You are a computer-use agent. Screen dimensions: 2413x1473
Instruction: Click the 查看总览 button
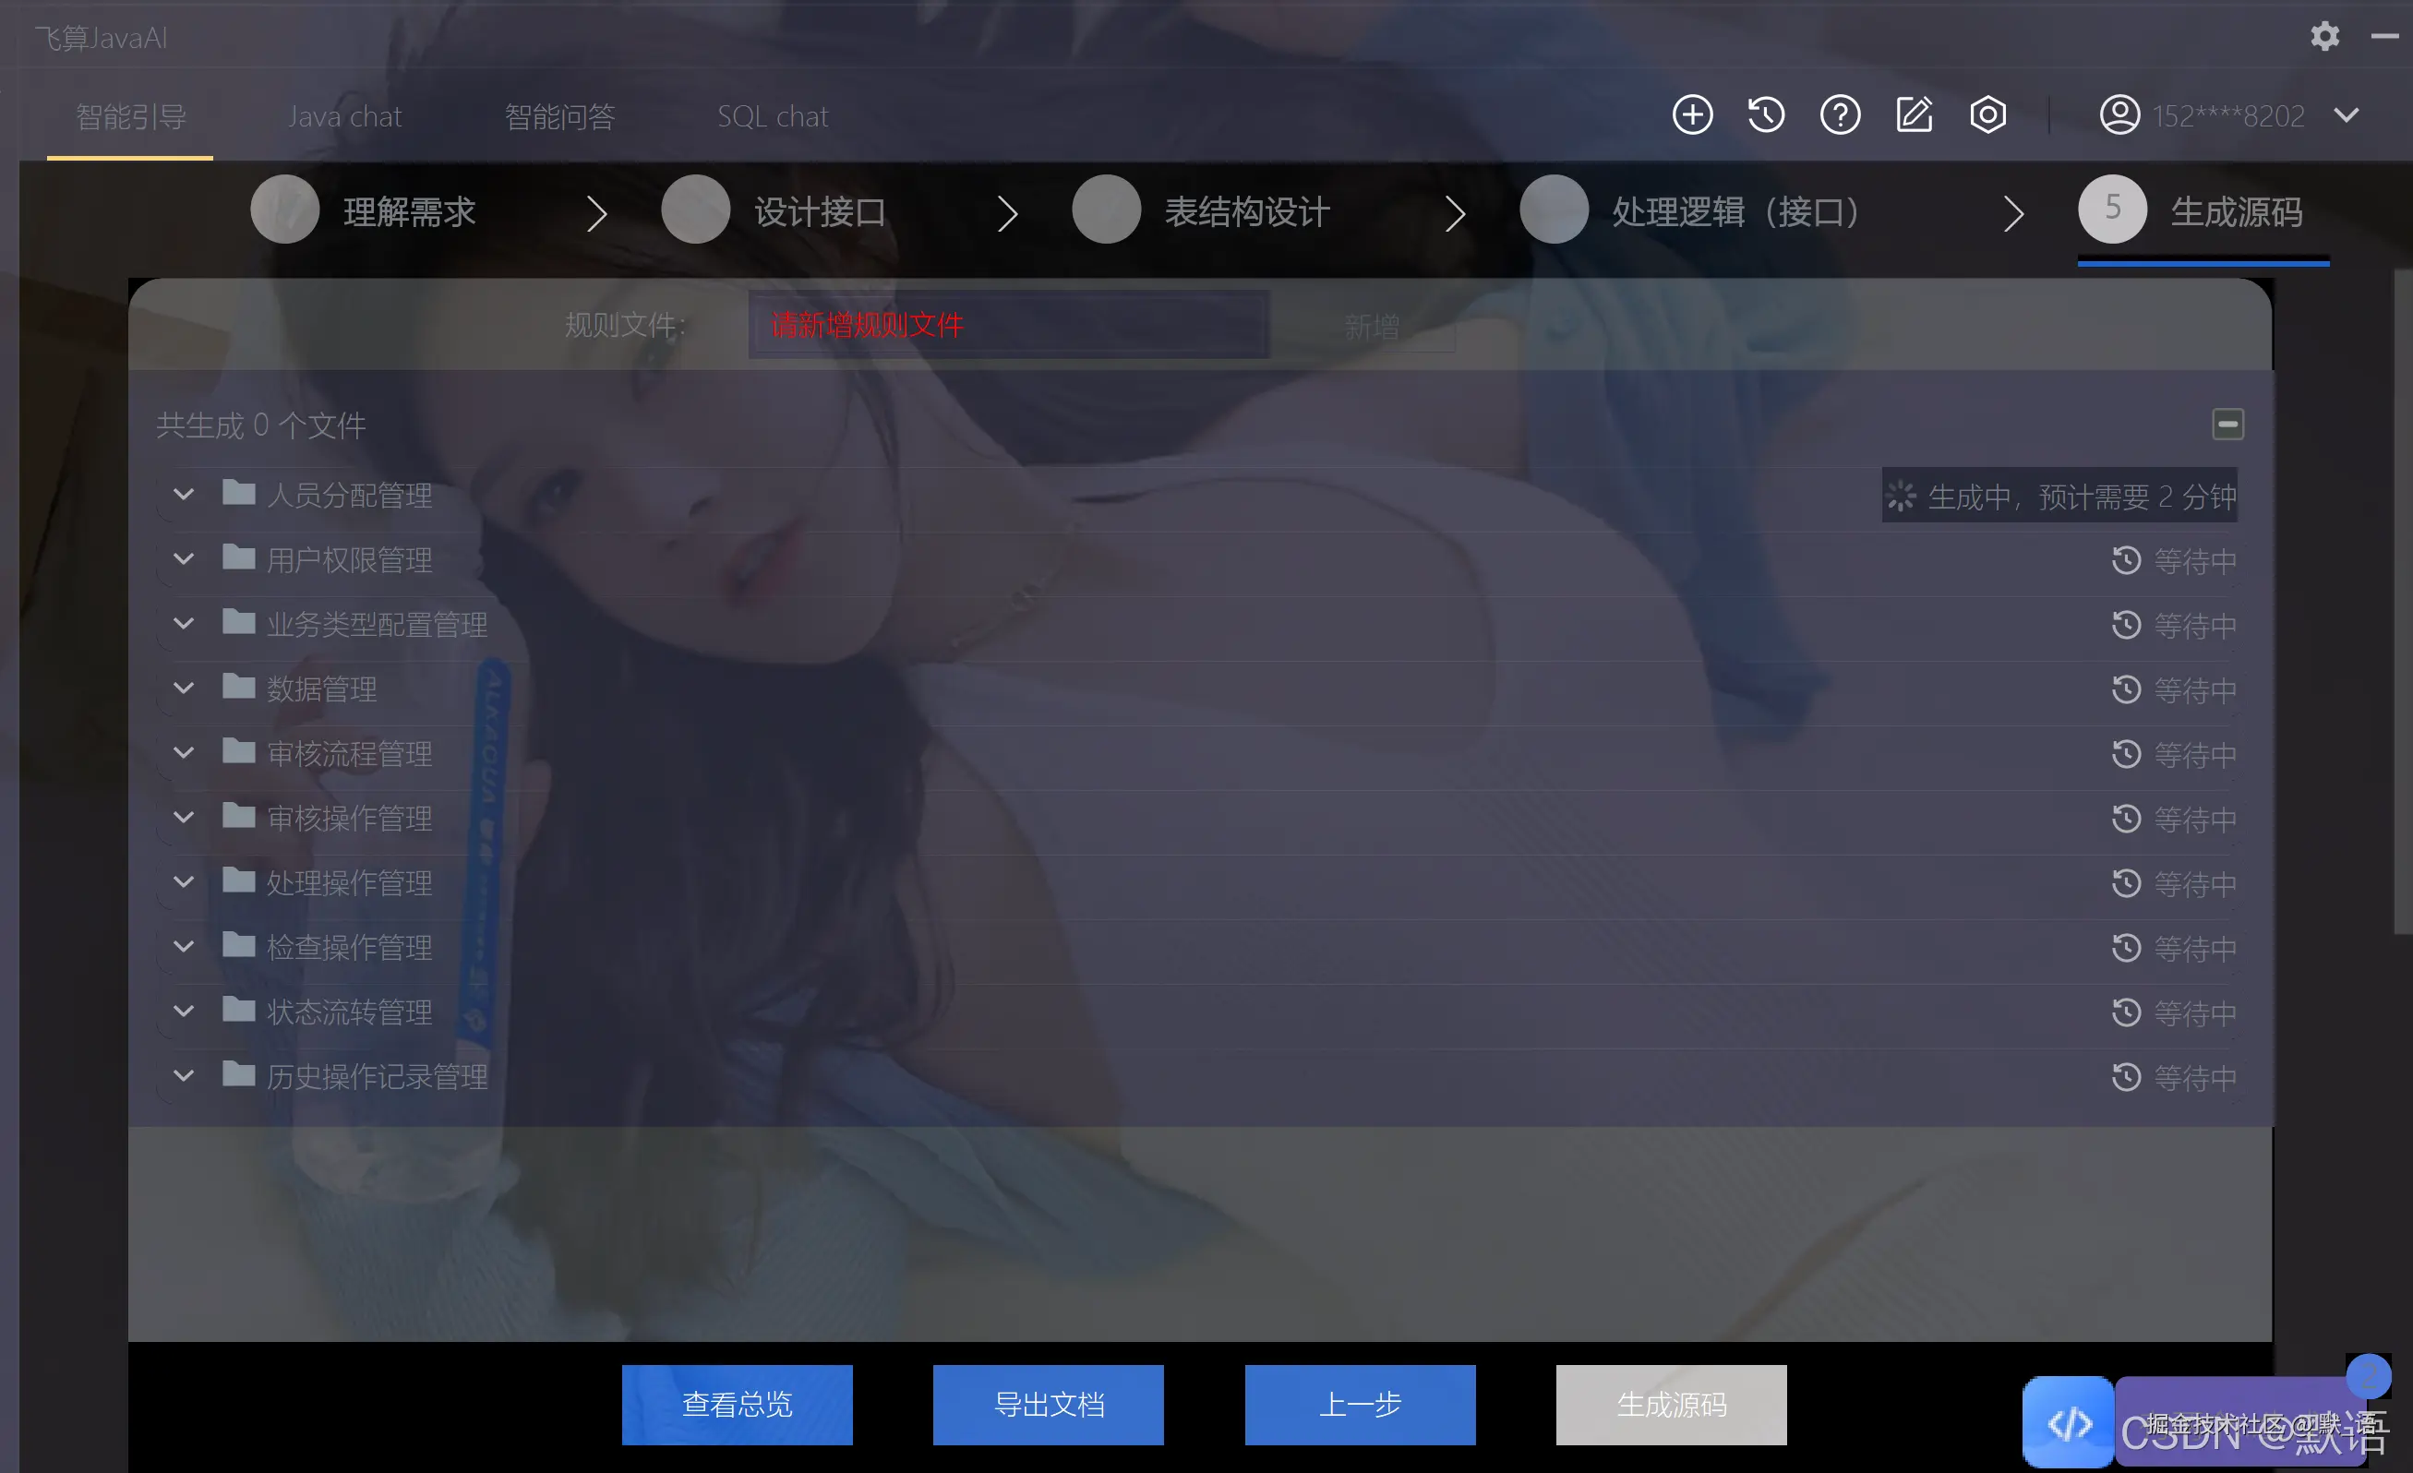pyautogui.click(x=737, y=1405)
